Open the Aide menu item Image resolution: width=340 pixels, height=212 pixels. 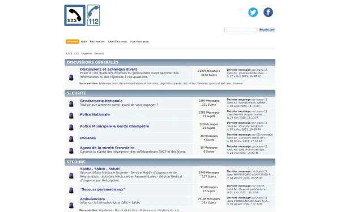coord(84,41)
